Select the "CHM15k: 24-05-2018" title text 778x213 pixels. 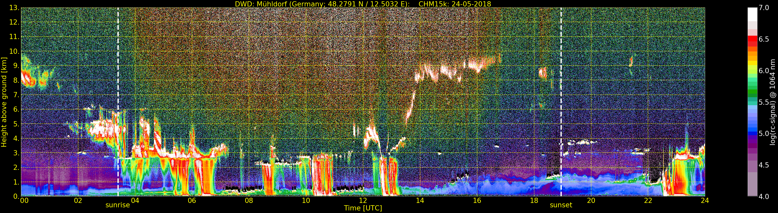[454, 4]
